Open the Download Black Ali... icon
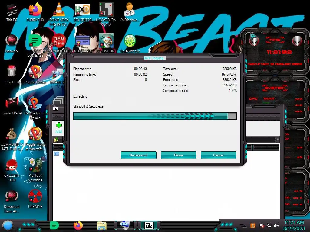The width and height of the screenshot is (310, 232). tap(12, 201)
